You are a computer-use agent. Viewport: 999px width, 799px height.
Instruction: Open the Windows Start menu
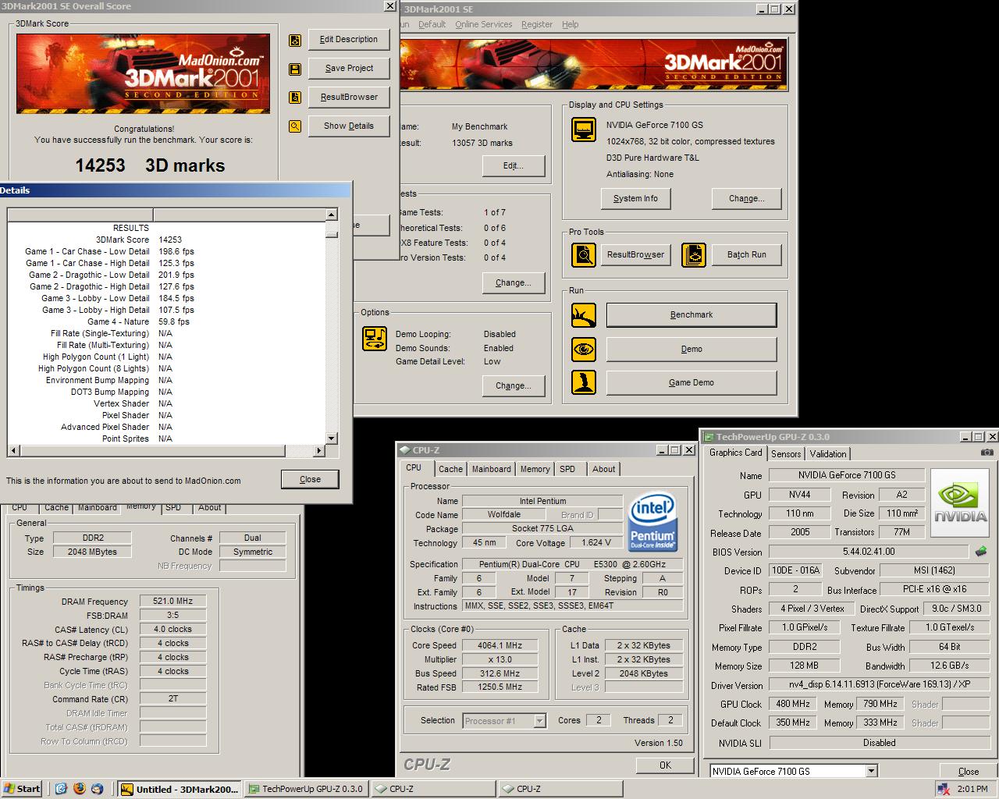tap(23, 789)
